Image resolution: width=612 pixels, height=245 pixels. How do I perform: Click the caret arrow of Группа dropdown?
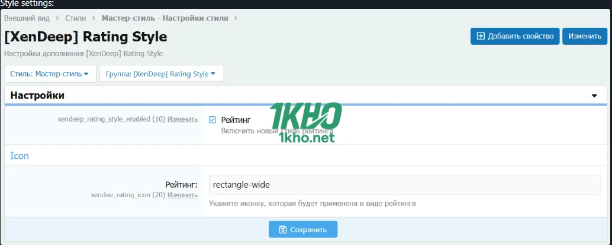[213, 74]
